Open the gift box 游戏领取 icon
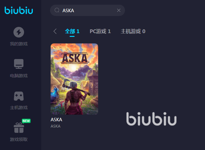The height and width of the screenshot is (150, 205). click(19, 128)
